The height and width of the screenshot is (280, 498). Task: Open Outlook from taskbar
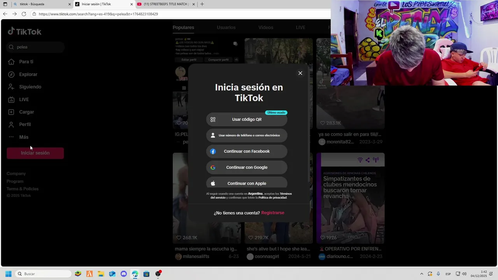tap(112, 274)
